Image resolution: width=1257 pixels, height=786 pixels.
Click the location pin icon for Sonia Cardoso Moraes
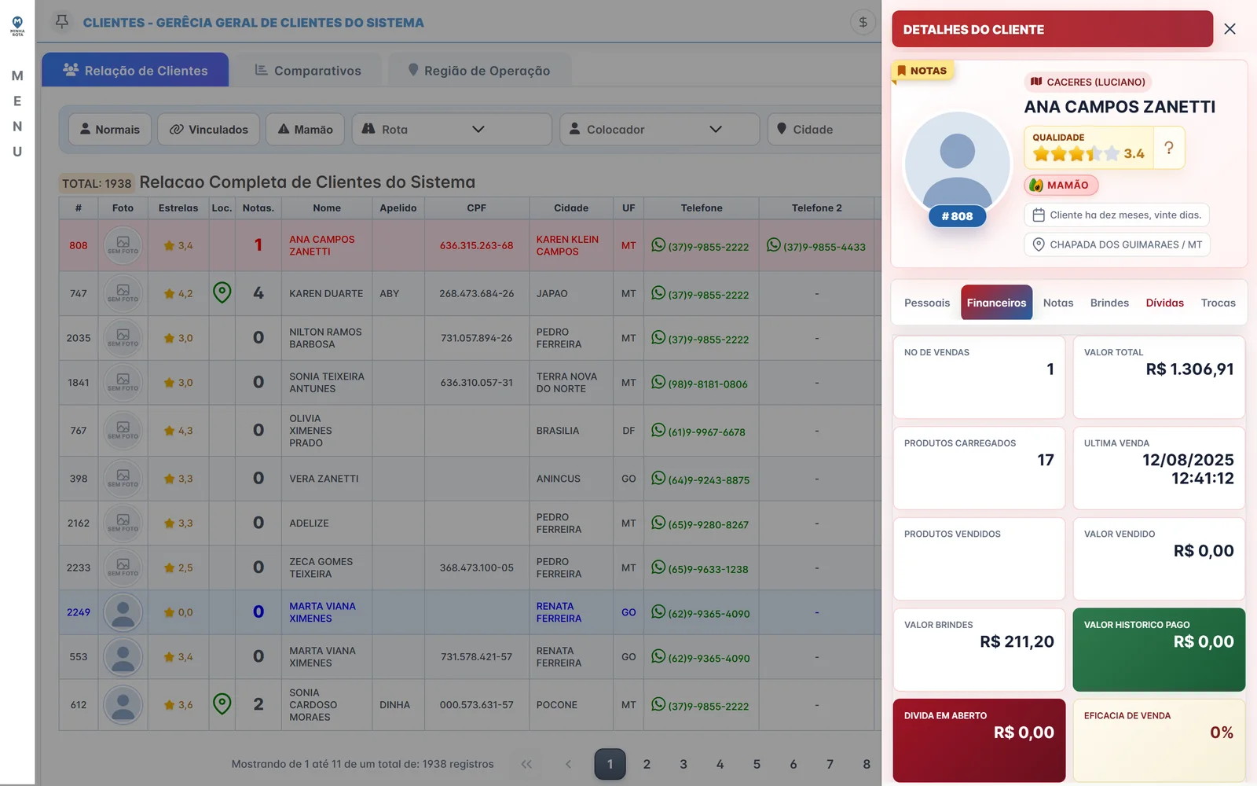(x=222, y=704)
